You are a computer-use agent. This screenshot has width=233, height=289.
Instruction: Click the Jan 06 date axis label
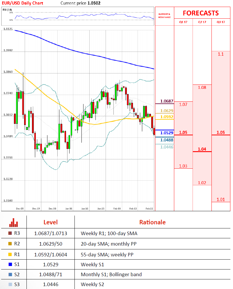pos(69,209)
